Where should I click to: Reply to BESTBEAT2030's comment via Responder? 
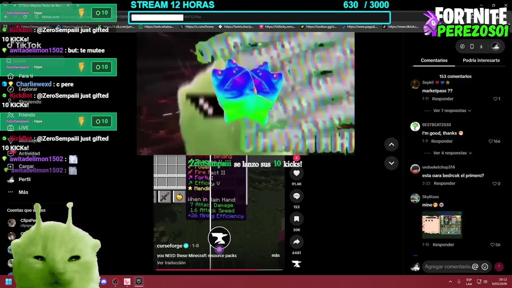pos(442,141)
